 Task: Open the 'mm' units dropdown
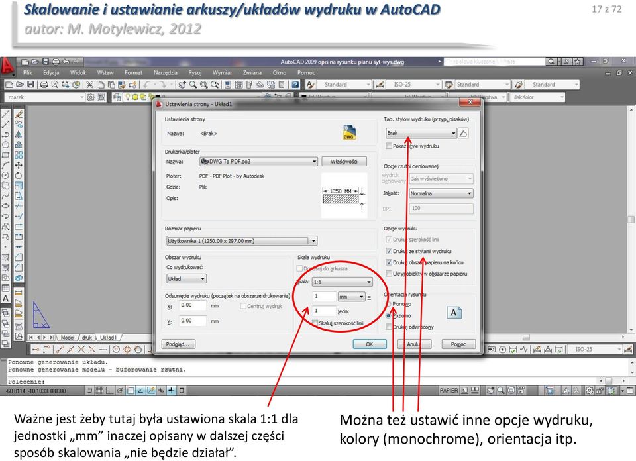[x=352, y=297]
